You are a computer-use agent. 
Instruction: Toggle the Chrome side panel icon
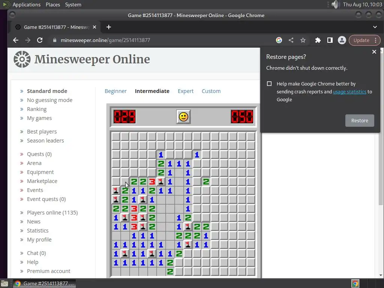tap(330, 40)
